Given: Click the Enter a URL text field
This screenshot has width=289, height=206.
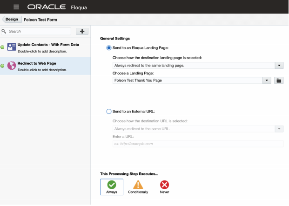Looking at the screenshot, I should [198, 144].
